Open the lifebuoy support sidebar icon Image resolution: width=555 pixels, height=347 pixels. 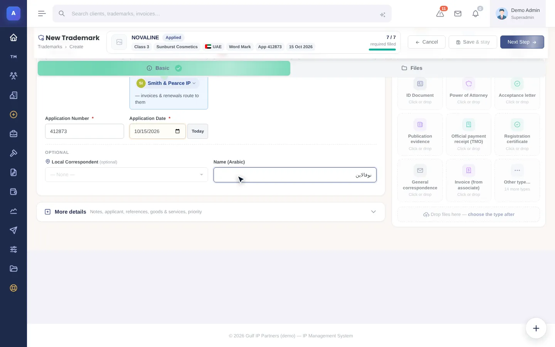[x=13, y=288]
